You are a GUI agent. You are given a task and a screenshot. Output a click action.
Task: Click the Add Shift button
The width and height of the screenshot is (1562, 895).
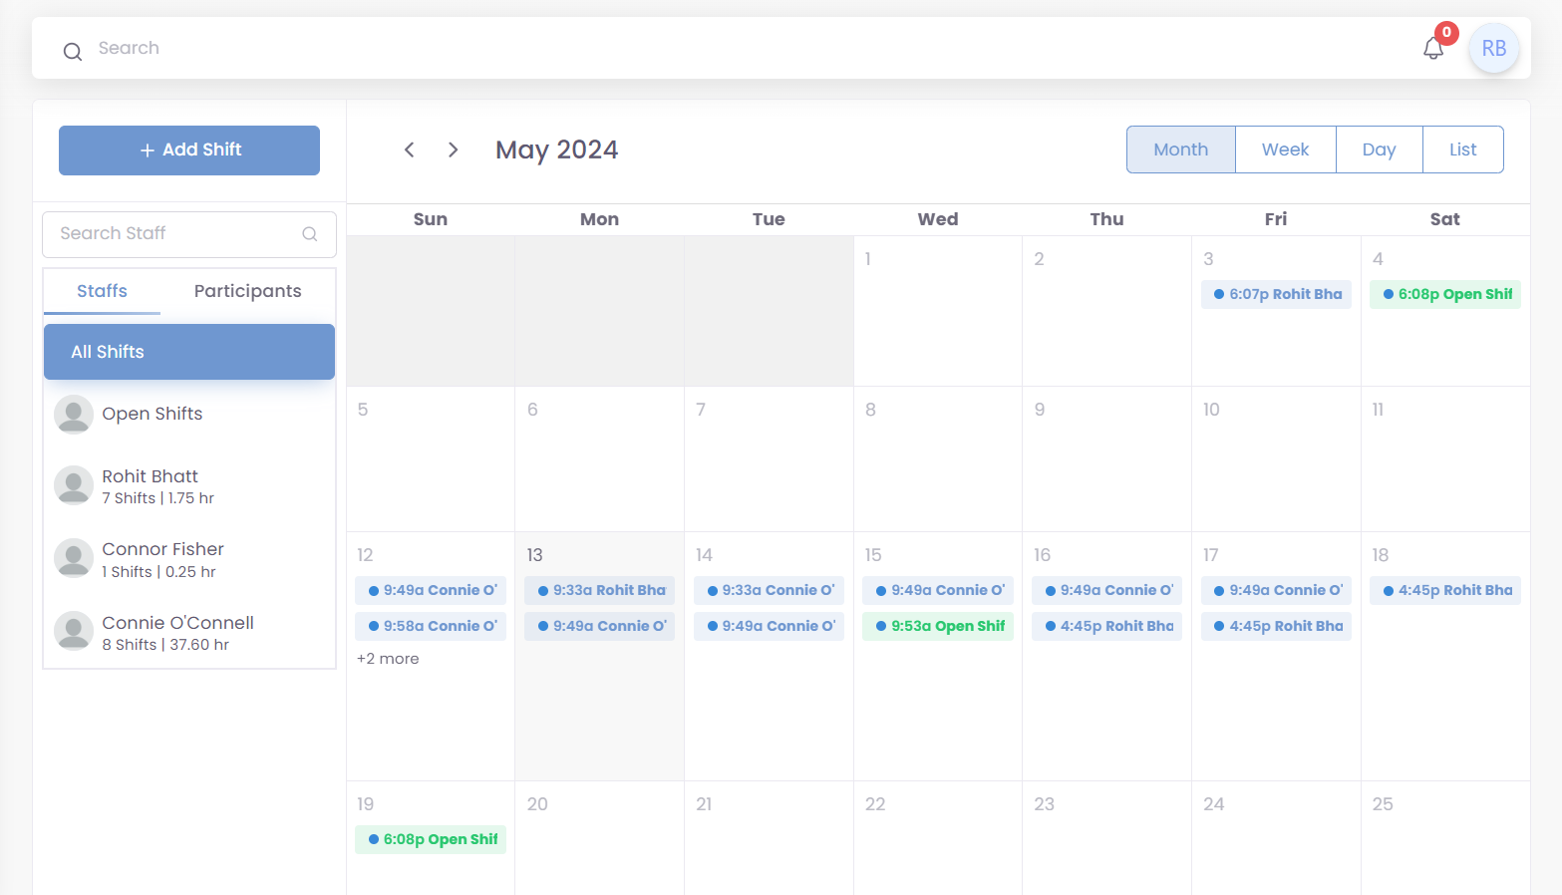tap(189, 150)
